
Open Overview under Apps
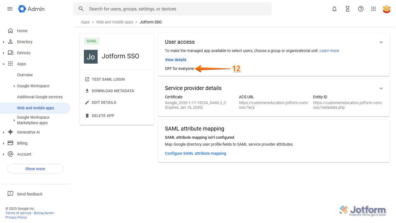(25, 75)
